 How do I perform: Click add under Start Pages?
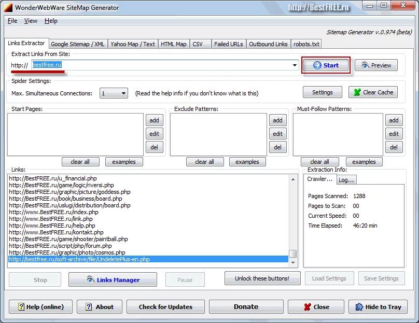[x=155, y=120]
